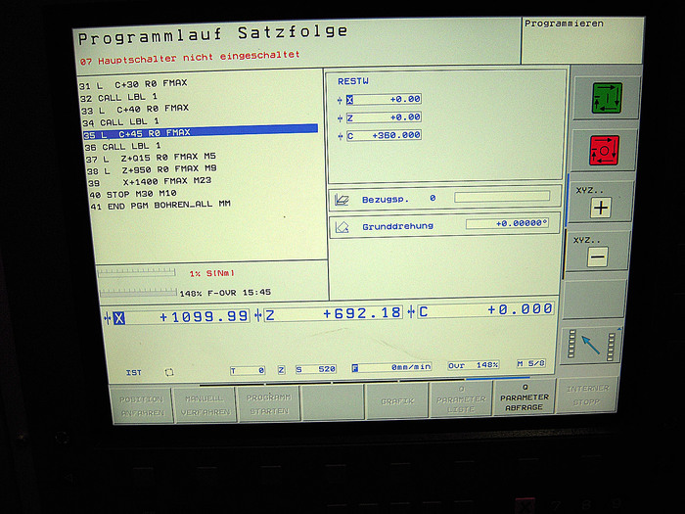Select the INTERNER STOPP softkey
This screenshot has height=514, width=685.
click(x=587, y=396)
